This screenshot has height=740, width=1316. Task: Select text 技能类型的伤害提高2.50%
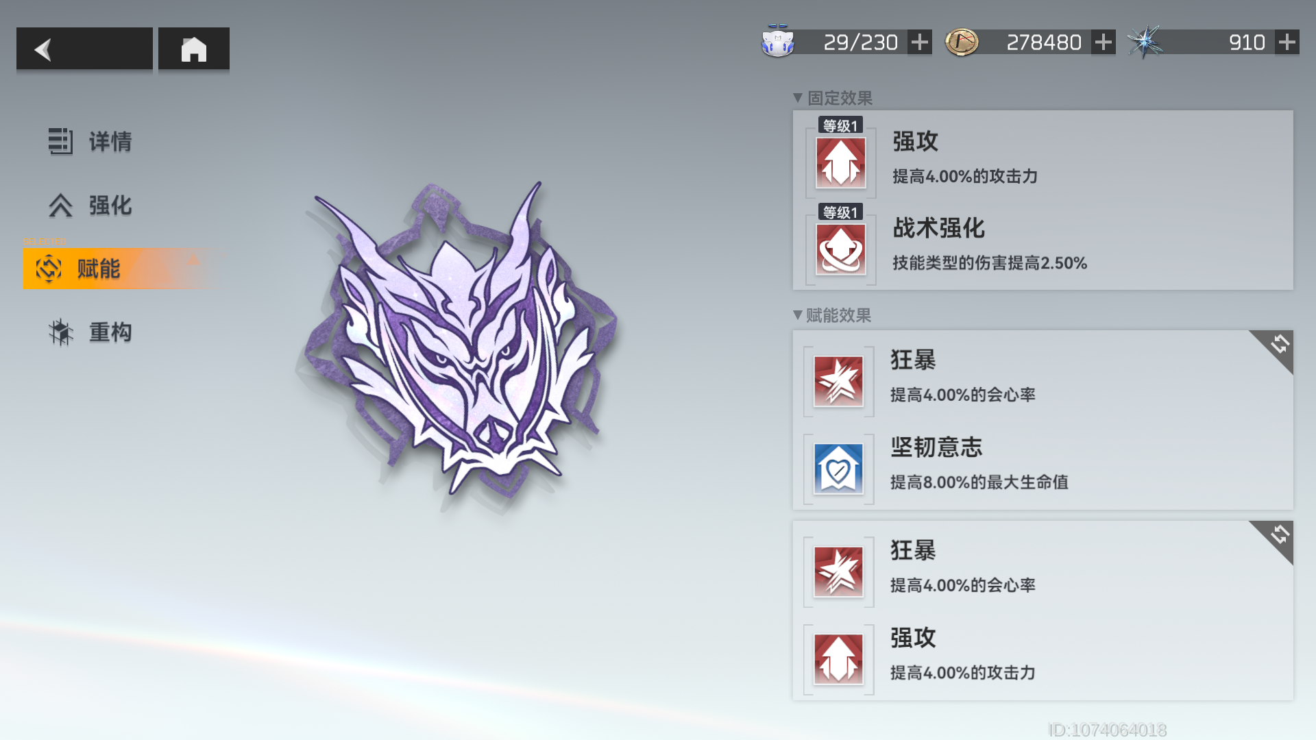(x=990, y=263)
